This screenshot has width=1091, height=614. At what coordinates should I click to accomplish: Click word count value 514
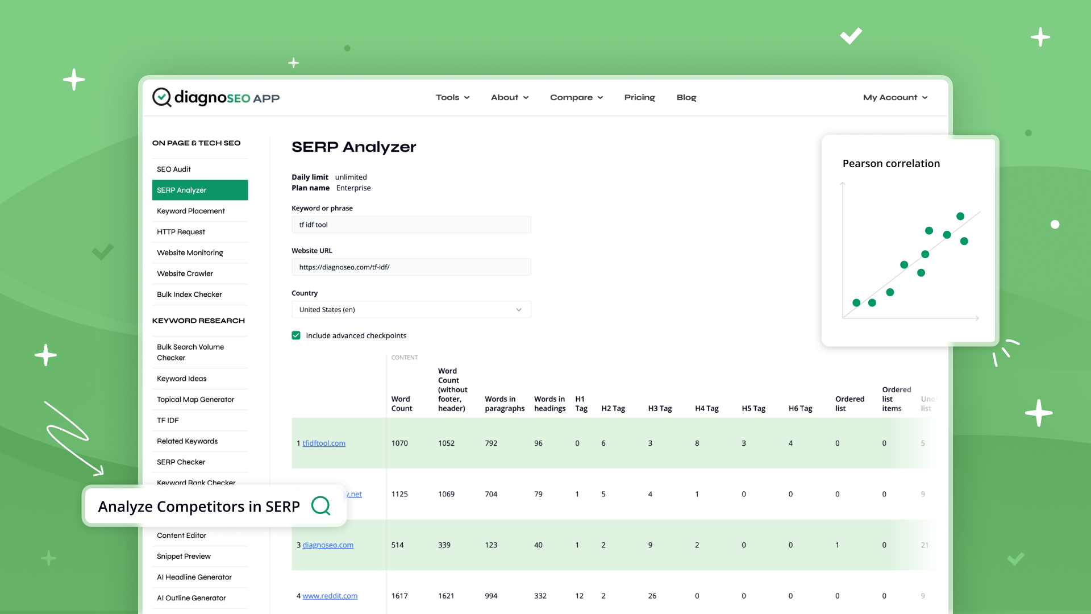397,545
